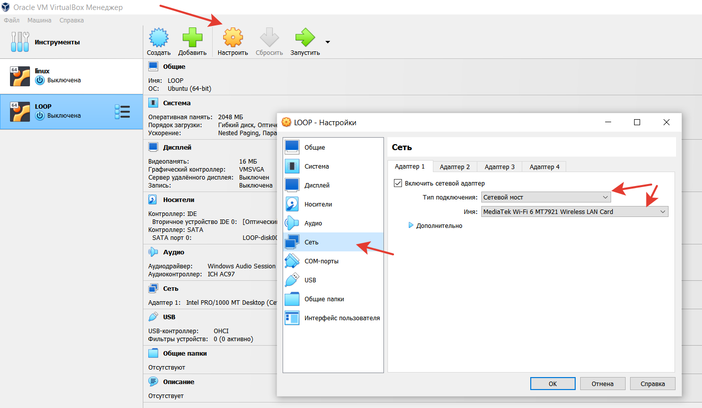Click Общие папки header in details
702x408 pixels.
(x=185, y=353)
